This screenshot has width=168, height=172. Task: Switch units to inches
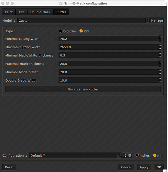coord(137,155)
